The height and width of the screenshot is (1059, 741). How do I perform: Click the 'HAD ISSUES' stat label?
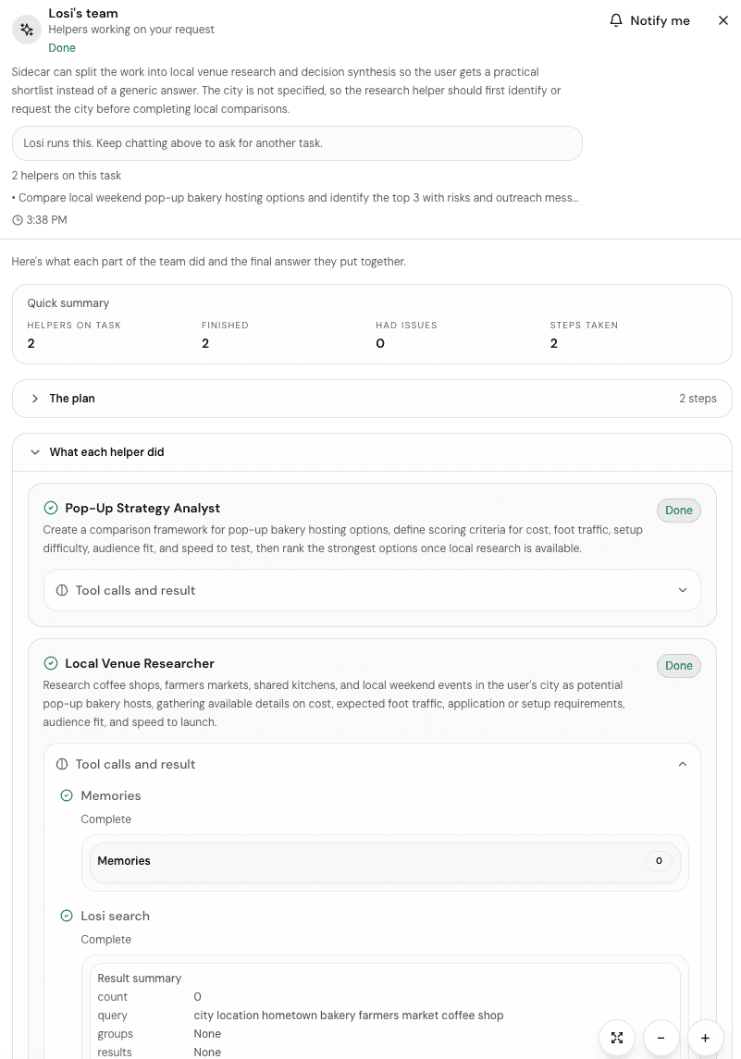point(407,325)
